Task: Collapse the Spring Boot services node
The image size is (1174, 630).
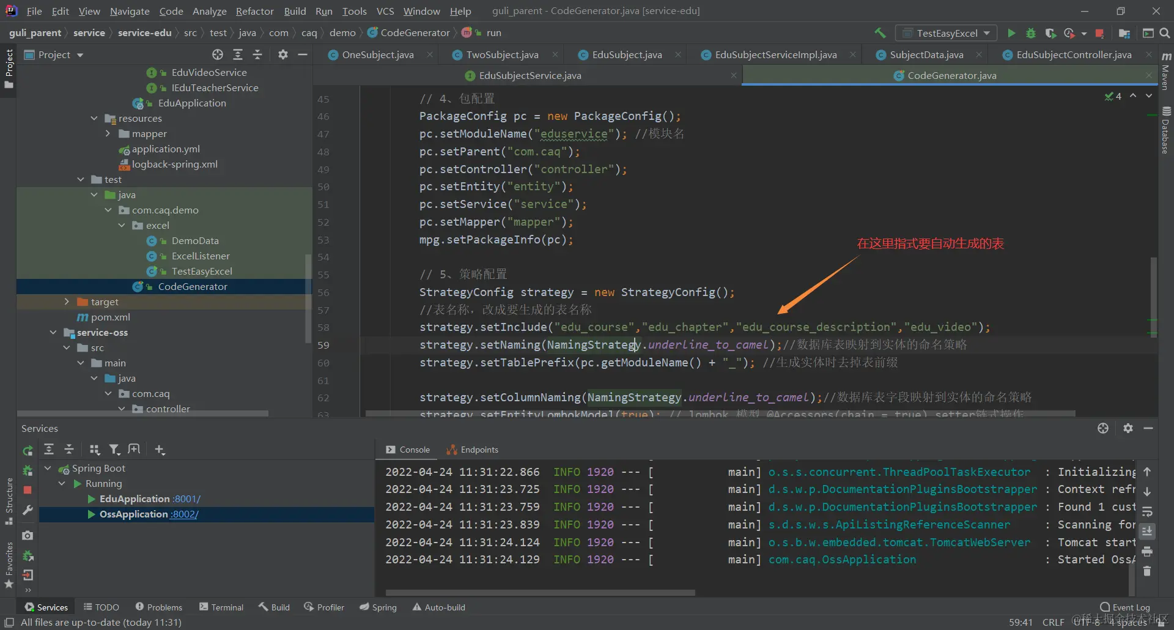Action: click(x=48, y=469)
